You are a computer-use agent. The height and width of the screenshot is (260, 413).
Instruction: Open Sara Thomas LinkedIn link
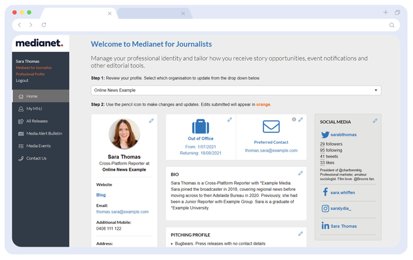click(x=344, y=226)
